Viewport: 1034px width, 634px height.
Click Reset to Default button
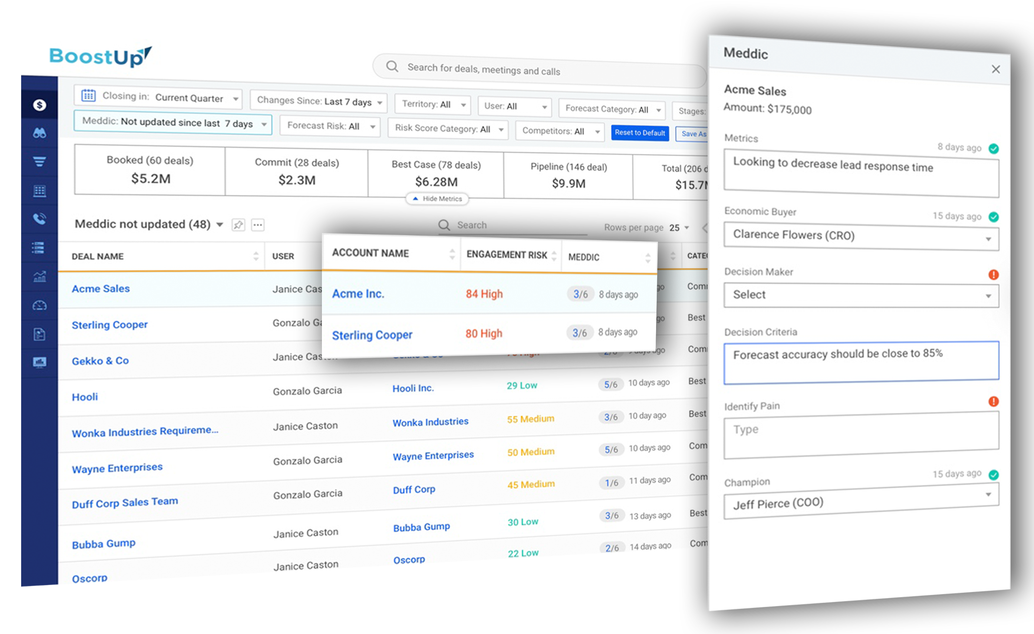640,133
